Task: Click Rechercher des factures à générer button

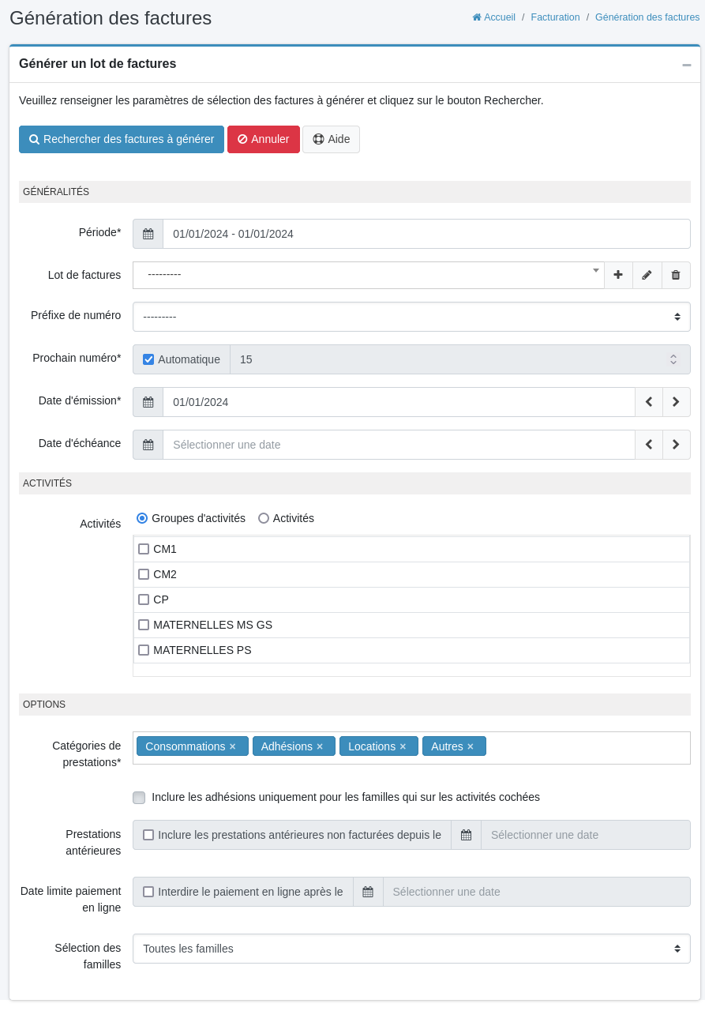Action: point(122,139)
